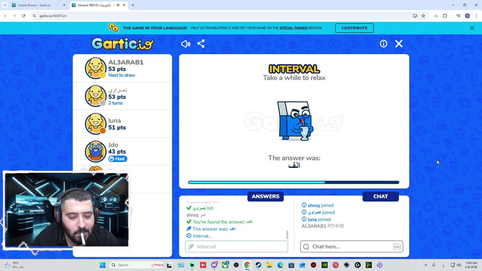Screen dimensions: 482x271
Task: Open the tab search dropdown
Action: point(5,5)
